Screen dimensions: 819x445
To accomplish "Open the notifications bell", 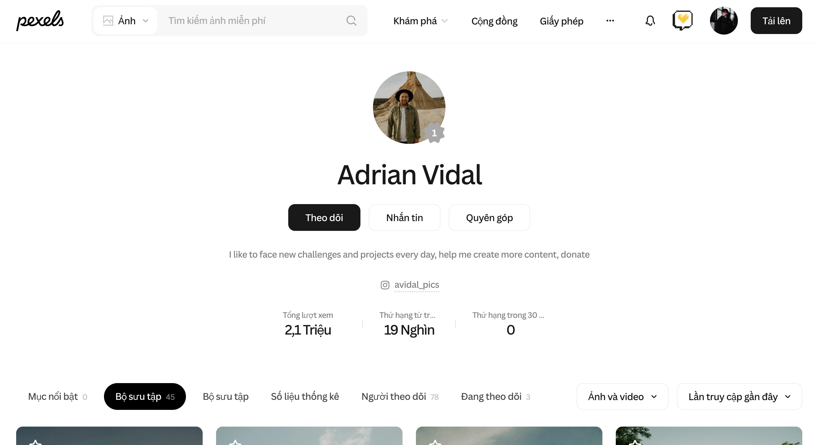I will pyautogui.click(x=650, y=21).
